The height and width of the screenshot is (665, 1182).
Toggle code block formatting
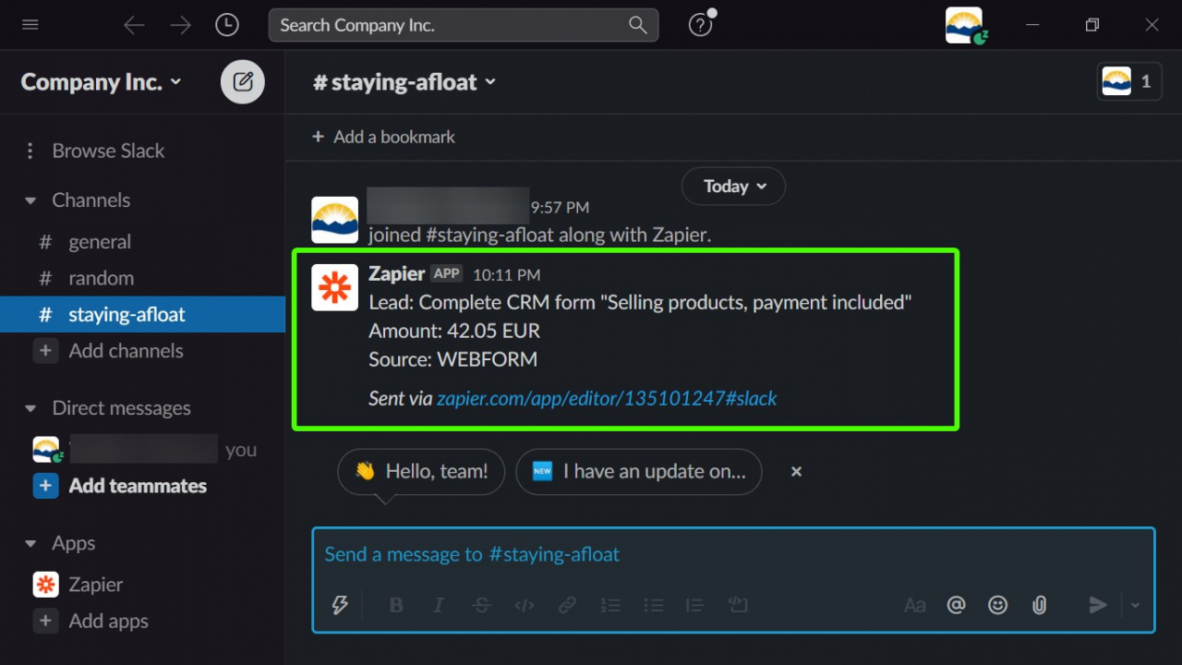pos(737,605)
